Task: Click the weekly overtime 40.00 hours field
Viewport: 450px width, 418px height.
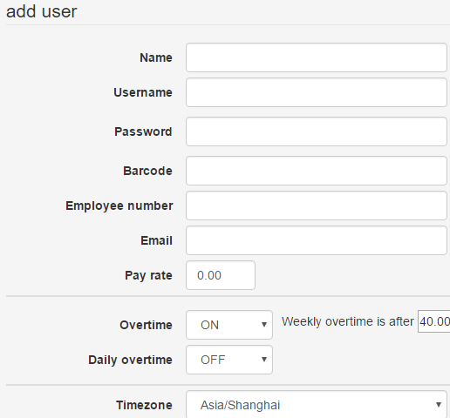Action: tap(434, 321)
